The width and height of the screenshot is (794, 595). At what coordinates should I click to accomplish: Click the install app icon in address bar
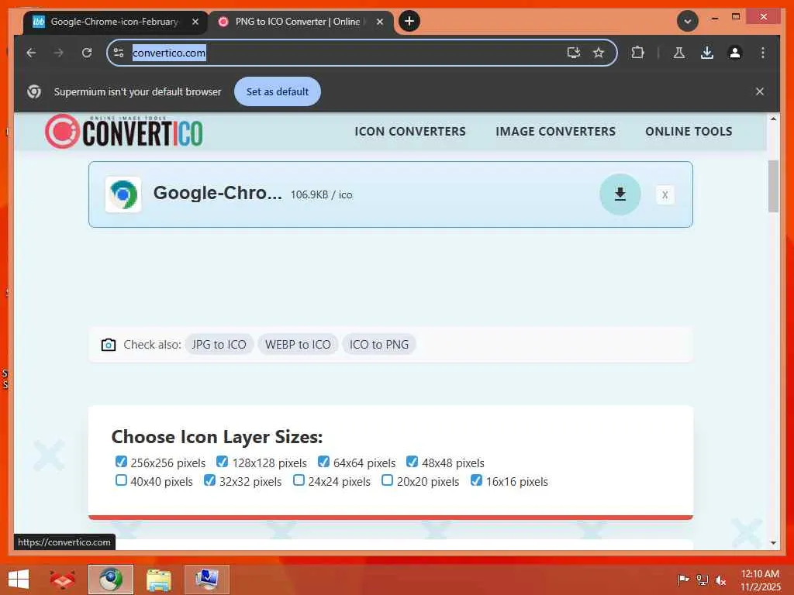(x=573, y=53)
